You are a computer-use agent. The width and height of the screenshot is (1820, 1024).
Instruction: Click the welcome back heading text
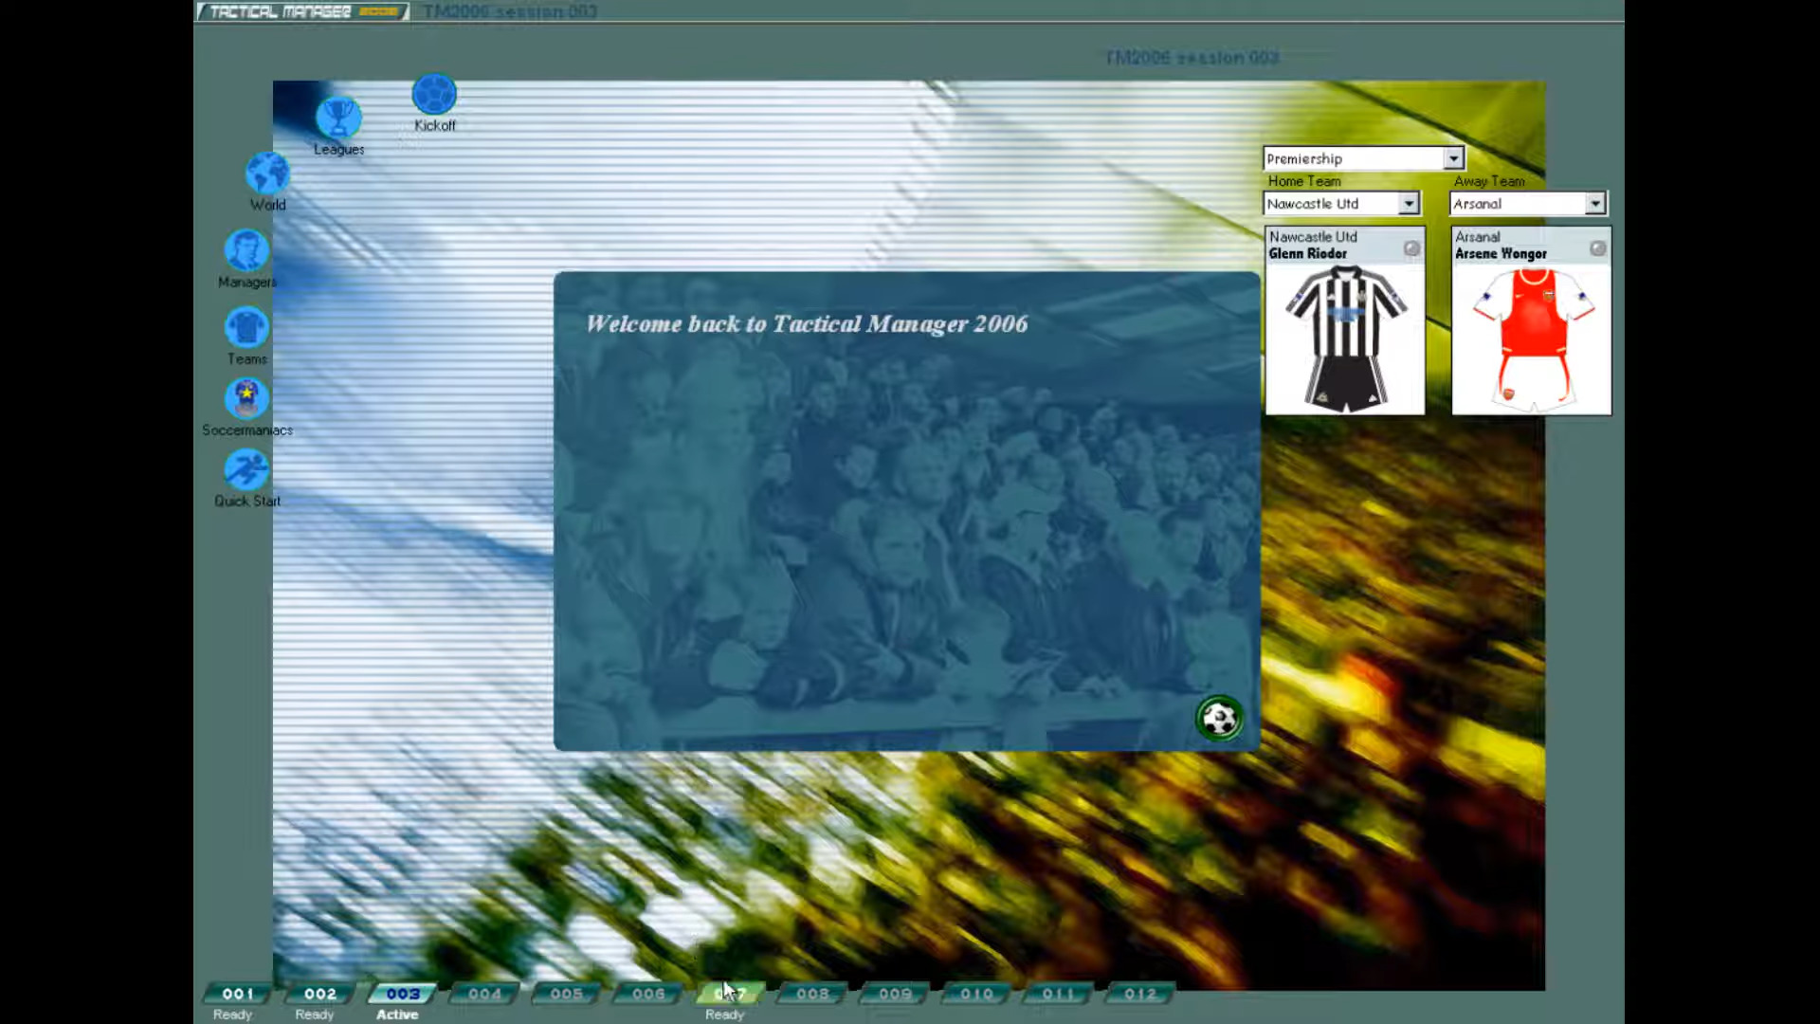[x=807, y=324]
